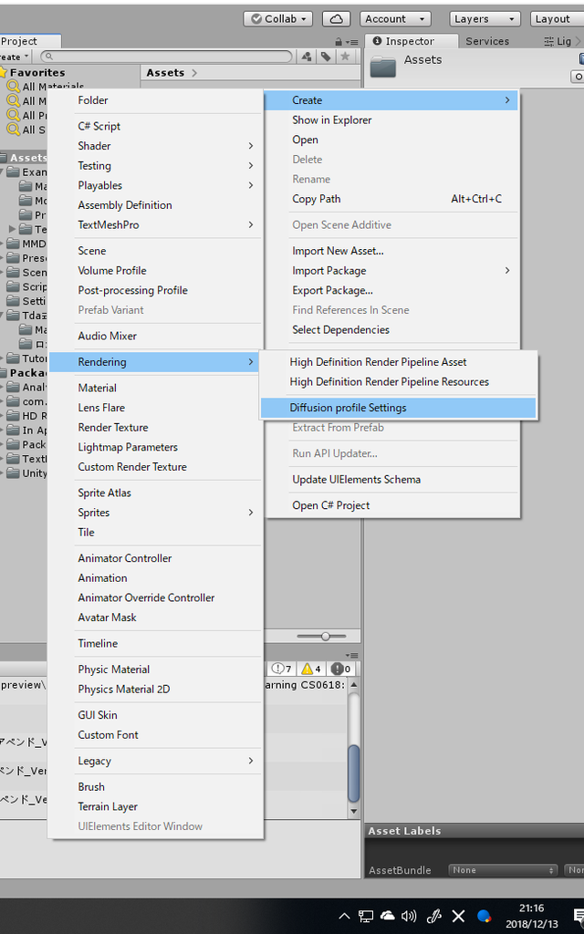Click the Project search input field
The width and height of the screenshot is (584, 934).
[x=167, y=57]
